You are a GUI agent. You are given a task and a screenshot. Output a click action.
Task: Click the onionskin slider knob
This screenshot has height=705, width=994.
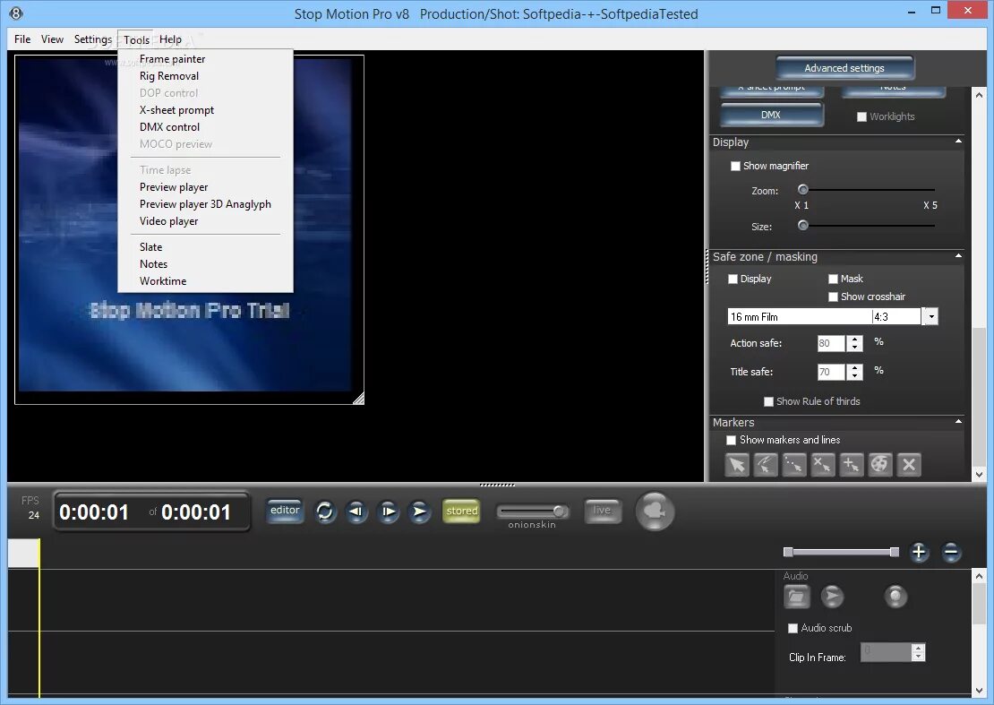559,511
